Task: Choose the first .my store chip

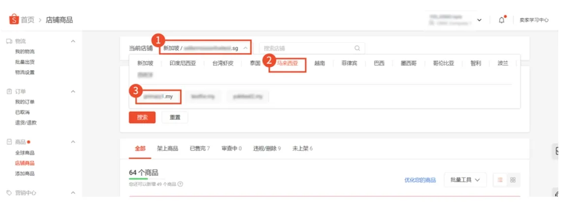Action: click(158, 97)
